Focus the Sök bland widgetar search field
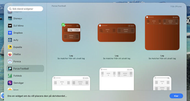 click(25, 9)
